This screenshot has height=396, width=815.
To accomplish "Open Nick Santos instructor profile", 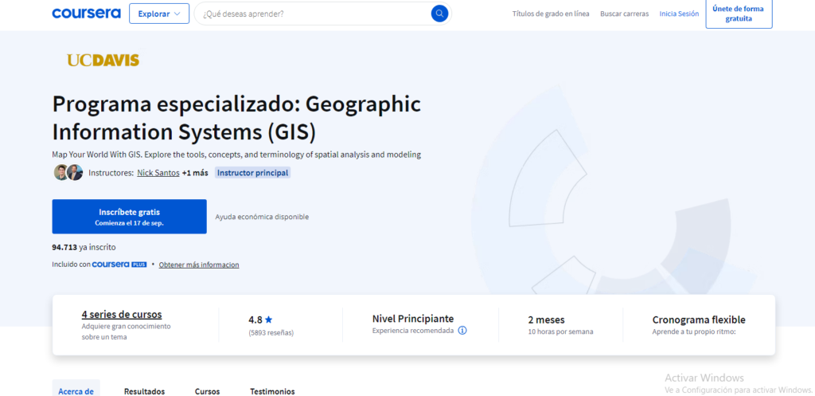I will tap(158, 173).
